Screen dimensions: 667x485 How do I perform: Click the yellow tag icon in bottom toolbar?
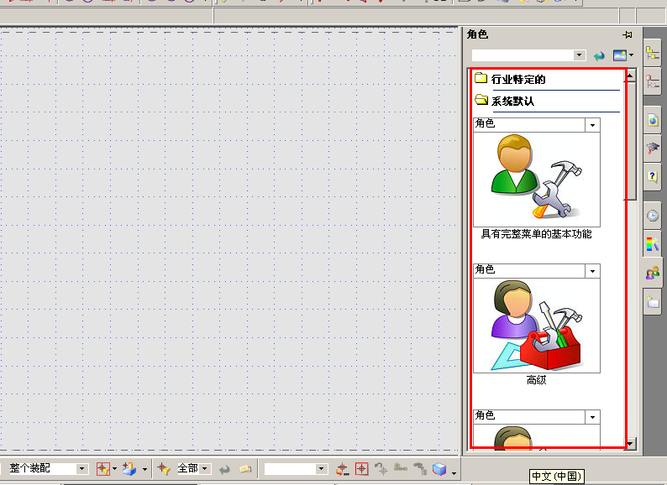[245, 469]
